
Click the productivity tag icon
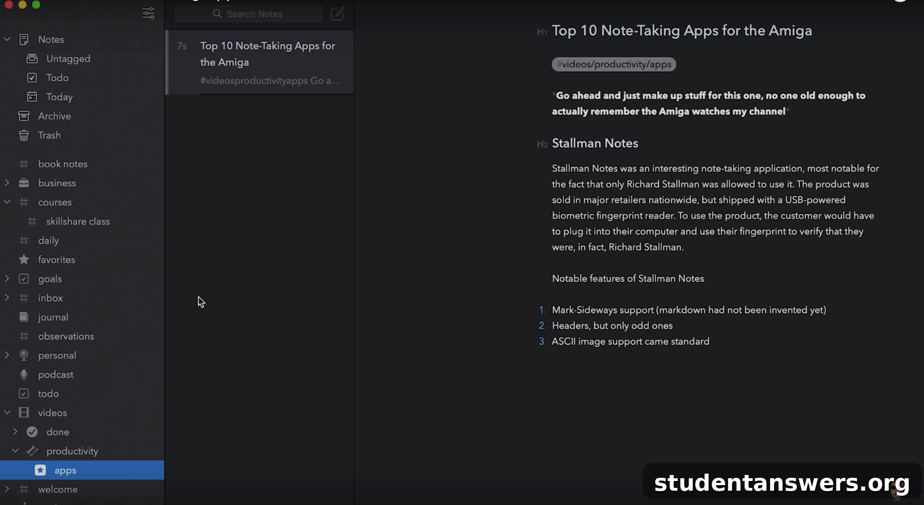coord(32,451)
